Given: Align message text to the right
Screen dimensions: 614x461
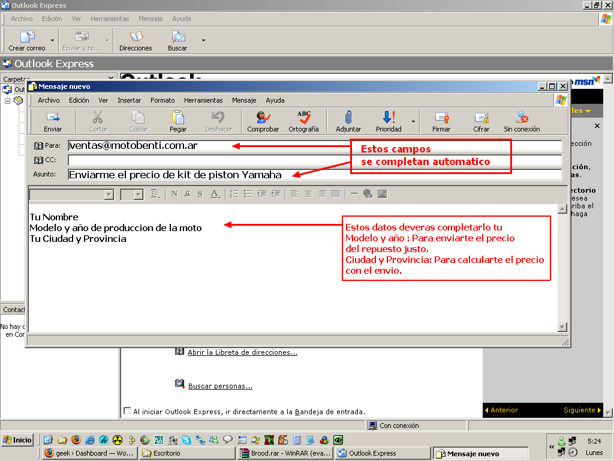Looking at the screenshot, I should point(322,194).
